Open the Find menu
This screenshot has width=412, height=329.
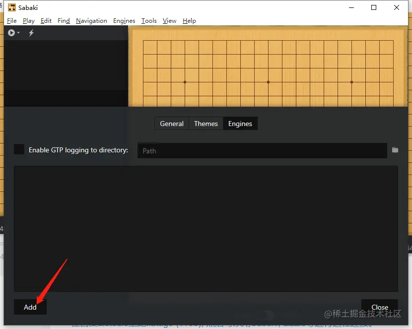(x=64, y=21)
